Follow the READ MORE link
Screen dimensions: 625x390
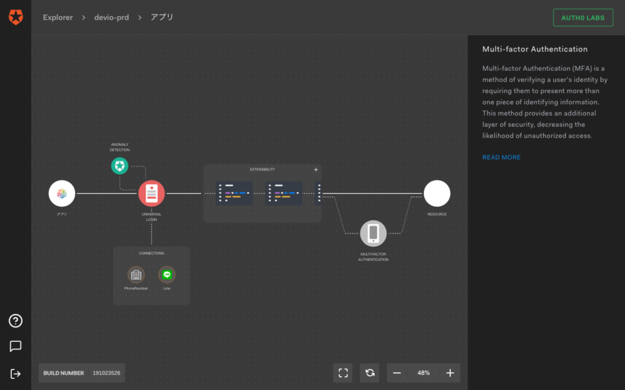coord(501,157)
